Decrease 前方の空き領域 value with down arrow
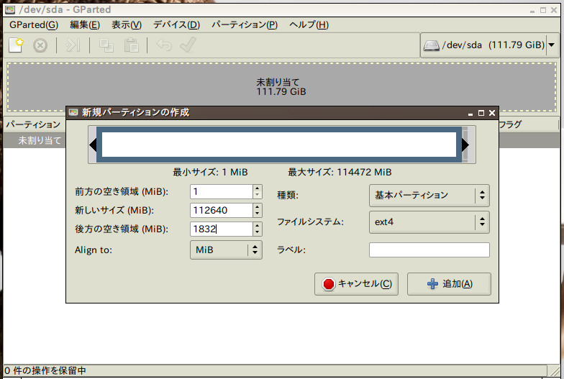 point(258,196)
